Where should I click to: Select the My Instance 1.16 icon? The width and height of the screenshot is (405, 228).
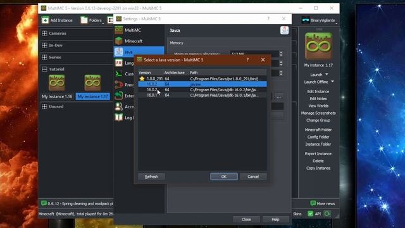click(x=57, y=83)
